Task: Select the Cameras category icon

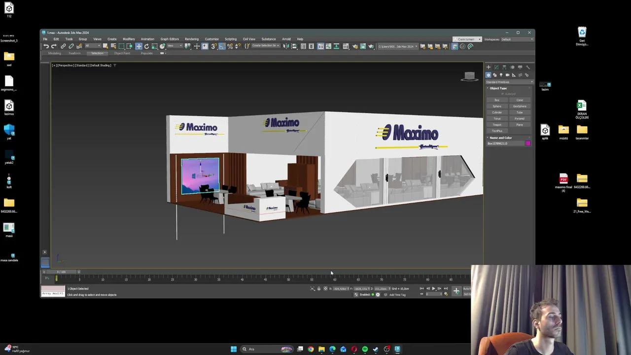Action: pos(507,75)
